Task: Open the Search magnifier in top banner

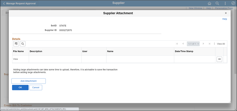Action: click(217, 3)
